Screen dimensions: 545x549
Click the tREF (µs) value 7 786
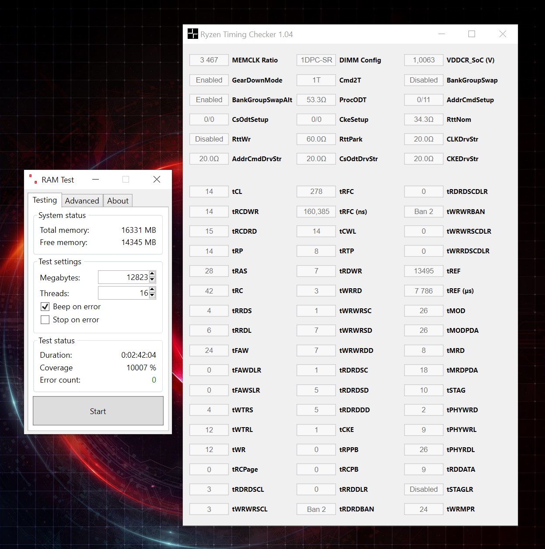point(424,290)
